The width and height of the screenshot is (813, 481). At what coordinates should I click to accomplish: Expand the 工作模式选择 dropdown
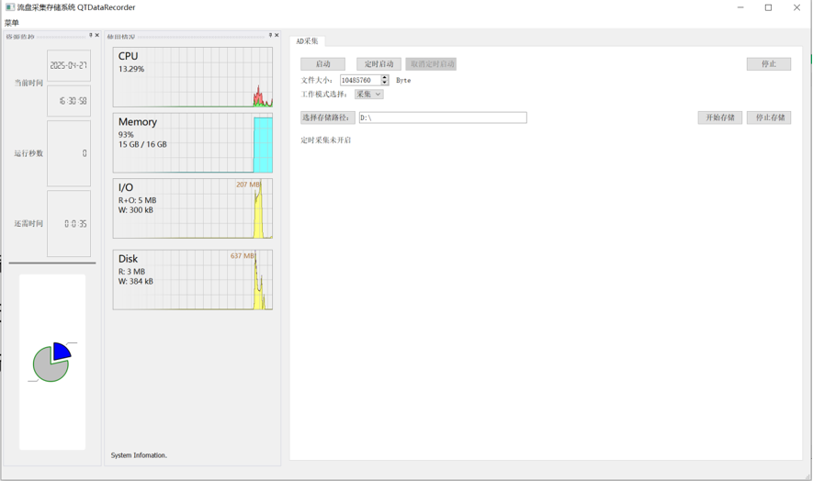[x=368, y=95]
